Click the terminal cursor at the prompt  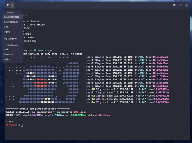point(22,125)
